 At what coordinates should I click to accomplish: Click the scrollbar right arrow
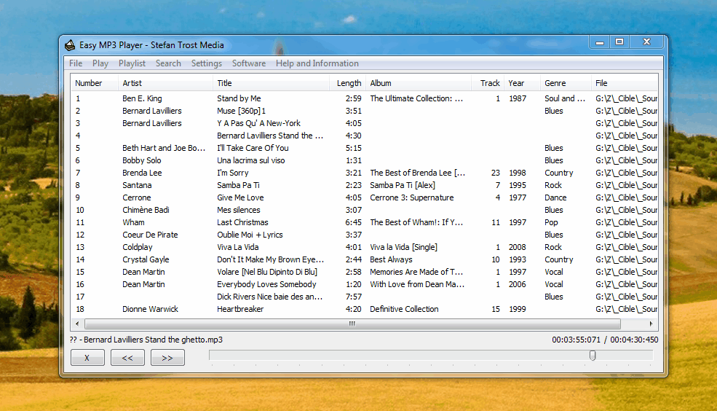651,324
